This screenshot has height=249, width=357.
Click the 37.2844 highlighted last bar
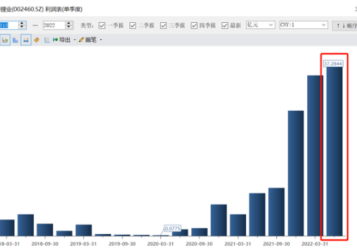click(x=335, y=151)
